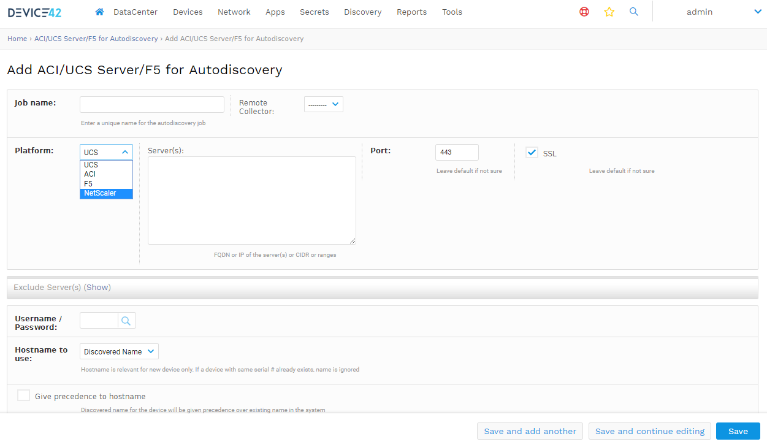Click the Port field showing 443
This screenshot has width=767, height=447.
coord(457,152)
